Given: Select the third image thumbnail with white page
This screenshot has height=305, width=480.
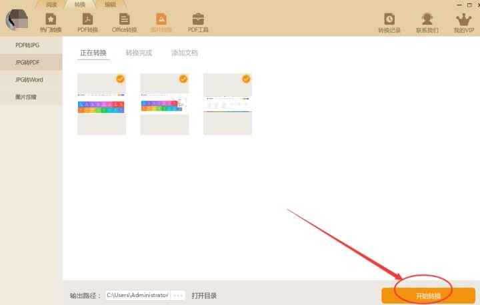Looking at the screenshot, I should click(x=228, y=104).
